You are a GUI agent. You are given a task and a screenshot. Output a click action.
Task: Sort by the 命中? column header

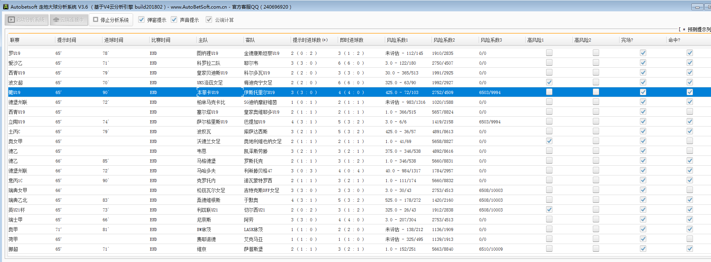[674, 40]
